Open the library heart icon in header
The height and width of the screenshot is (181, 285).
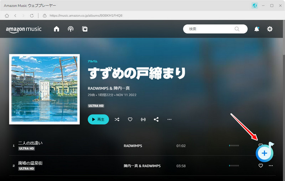(85, 29)
